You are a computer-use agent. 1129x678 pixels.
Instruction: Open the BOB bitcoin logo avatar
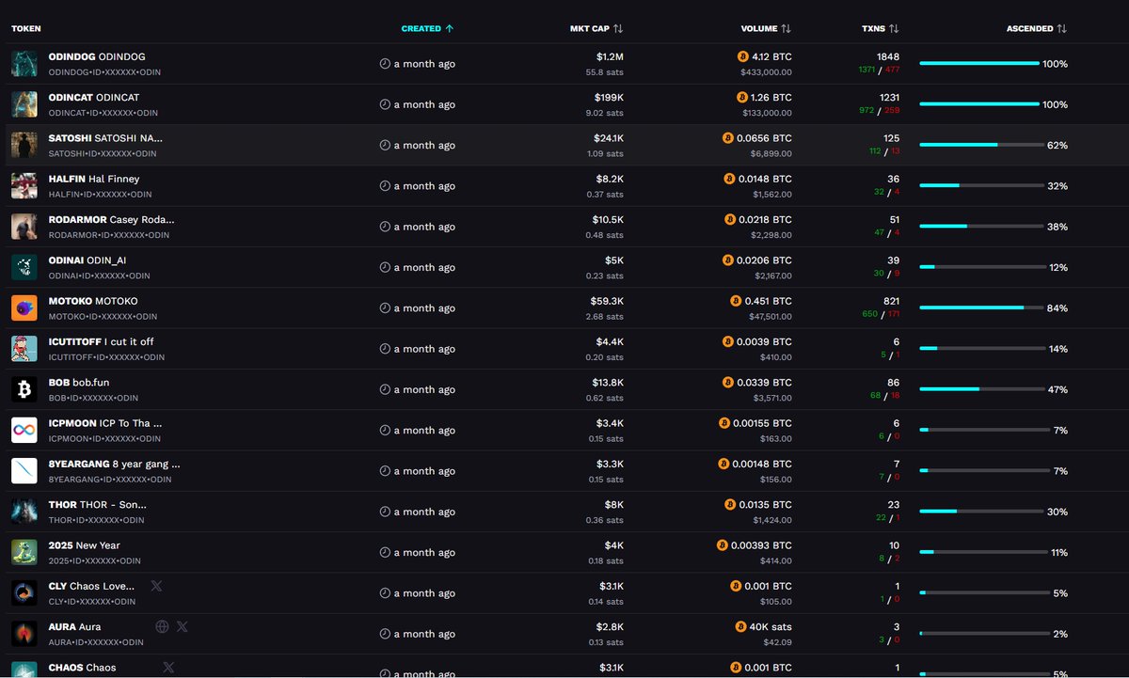pos(24,389)
